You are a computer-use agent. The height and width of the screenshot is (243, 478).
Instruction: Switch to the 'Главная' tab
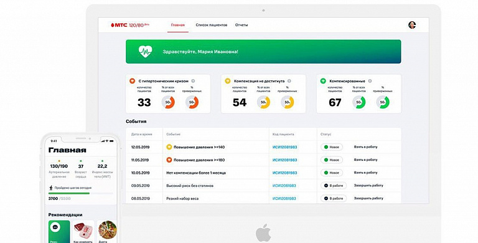coord(178,25)
